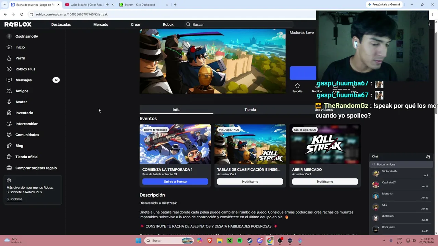Click Notifícame for Tablas de Clasificación event
The height and width of the screenshot is (246, 438).
250,181
